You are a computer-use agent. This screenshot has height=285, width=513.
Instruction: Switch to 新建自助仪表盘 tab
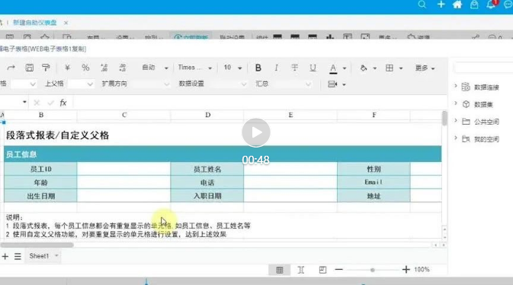click(34, 23)
